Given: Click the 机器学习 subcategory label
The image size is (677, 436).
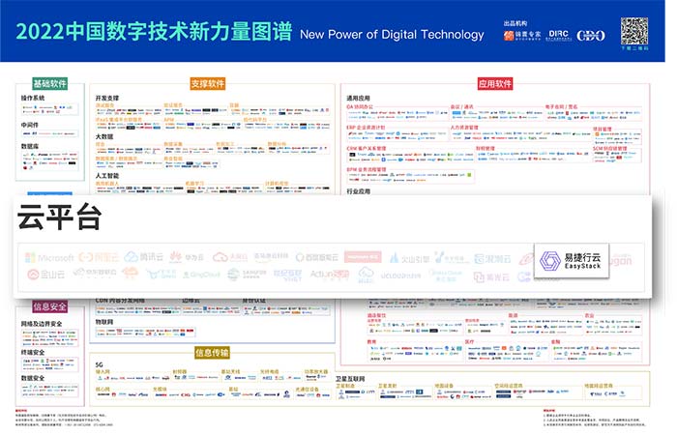Looking at the screenshot, I should pos(193,184).
